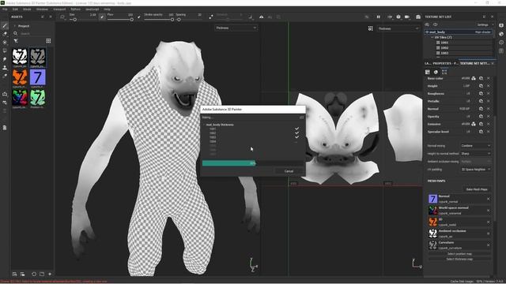Image resolution: width=506 pixels, height=284 pixels.
Task: Clear the World space normal map
Action: [x=489, y=211]
